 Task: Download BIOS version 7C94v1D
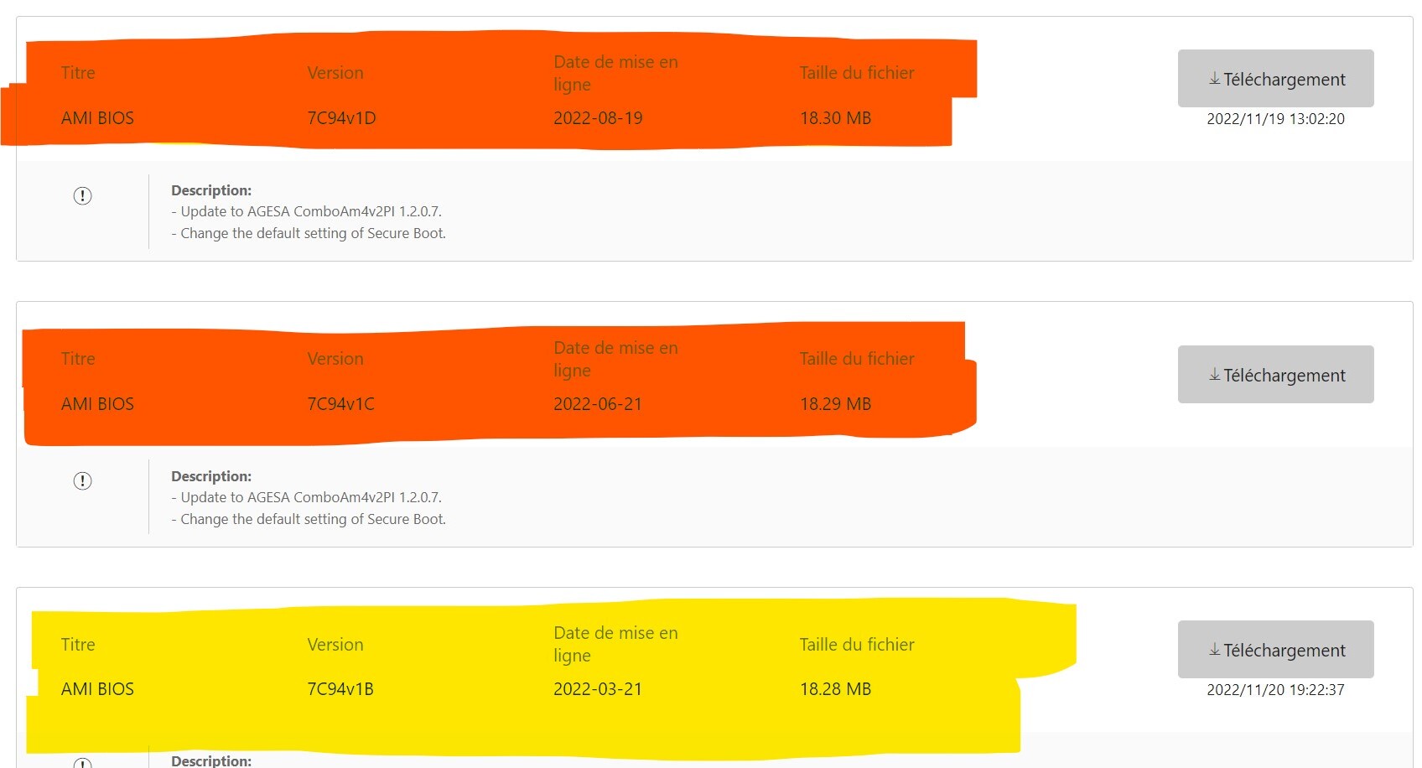point(1275,79)
